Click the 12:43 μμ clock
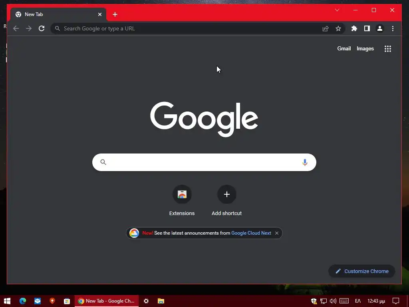This screenshot has height=307, width=409. click(376, 301)
